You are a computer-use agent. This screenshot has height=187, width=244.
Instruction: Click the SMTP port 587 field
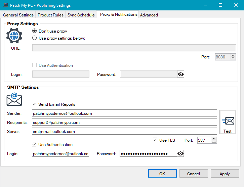(204, 140)
